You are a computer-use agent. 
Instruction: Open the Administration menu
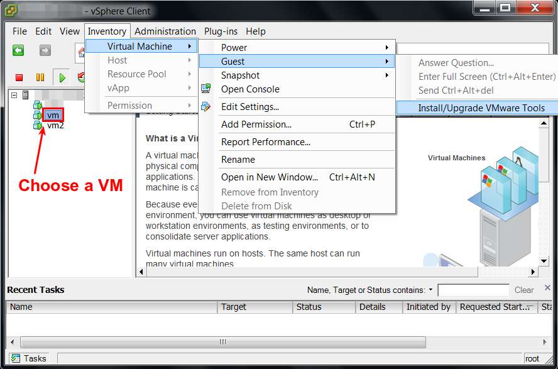pos(165,31)
